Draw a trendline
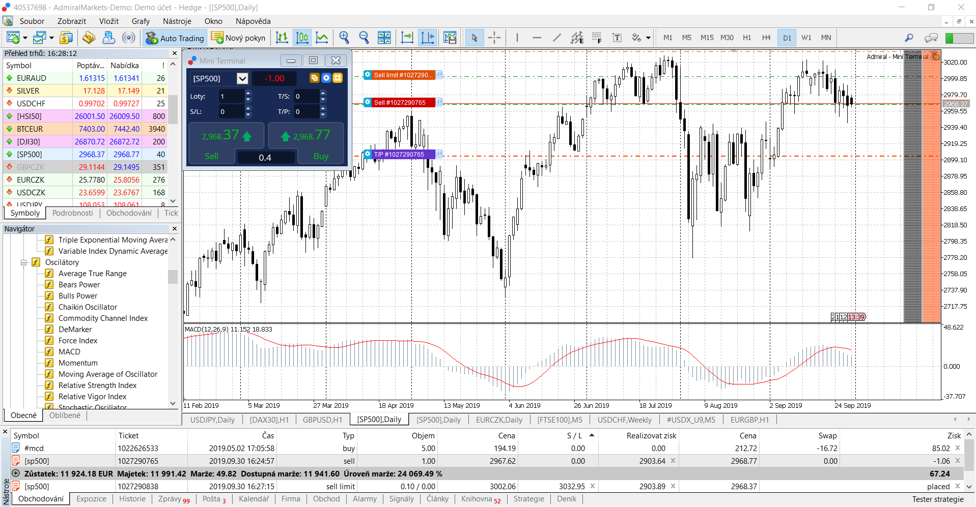The height and width of the screenshot is (507, 976). (x=557, y=38)
